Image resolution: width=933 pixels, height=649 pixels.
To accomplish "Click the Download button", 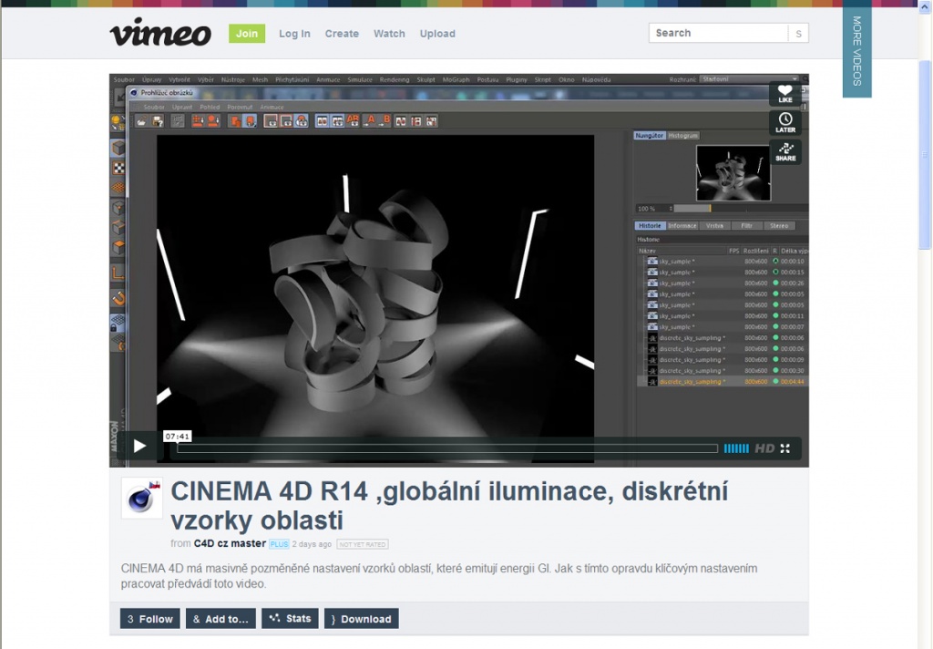I will pos(361,619).
